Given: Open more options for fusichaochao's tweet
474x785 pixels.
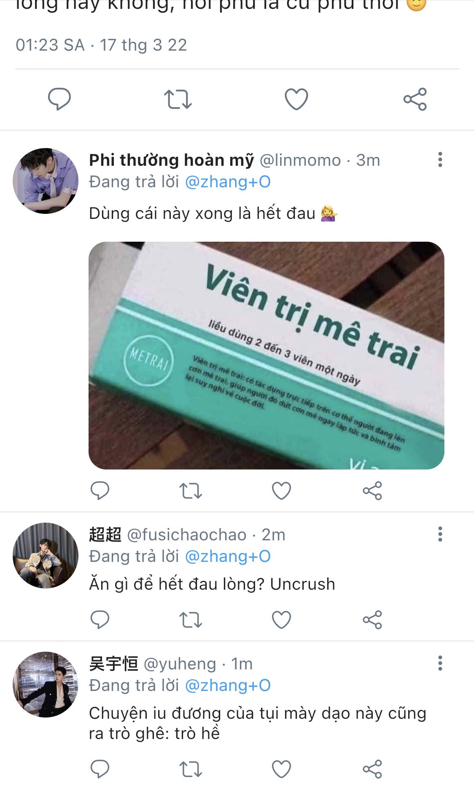Looking at the screenshot, I should pos(440,534).
